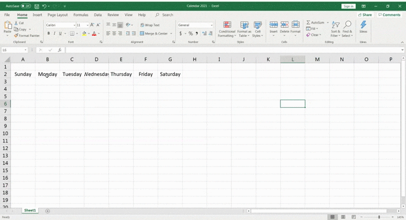Apply Comma Style format
Viewport: 406px width, 220px height.
[197, 33]
